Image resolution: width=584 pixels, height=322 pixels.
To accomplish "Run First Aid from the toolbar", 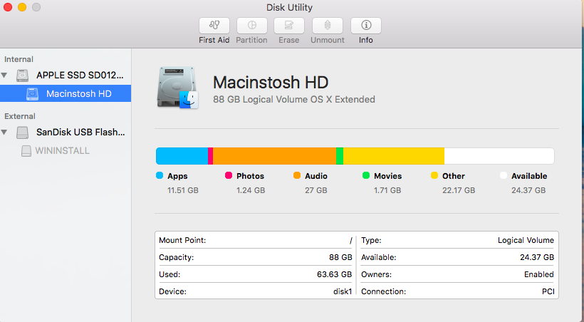I will (214, 26).
